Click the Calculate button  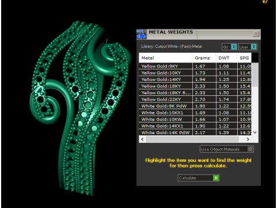(x=199, y=178)
